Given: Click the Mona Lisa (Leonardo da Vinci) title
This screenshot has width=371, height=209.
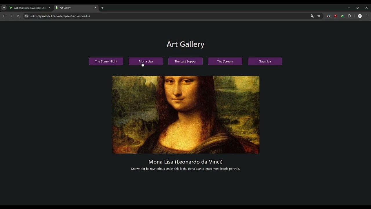Looking at the screenshot, I should tap(185, 162).
